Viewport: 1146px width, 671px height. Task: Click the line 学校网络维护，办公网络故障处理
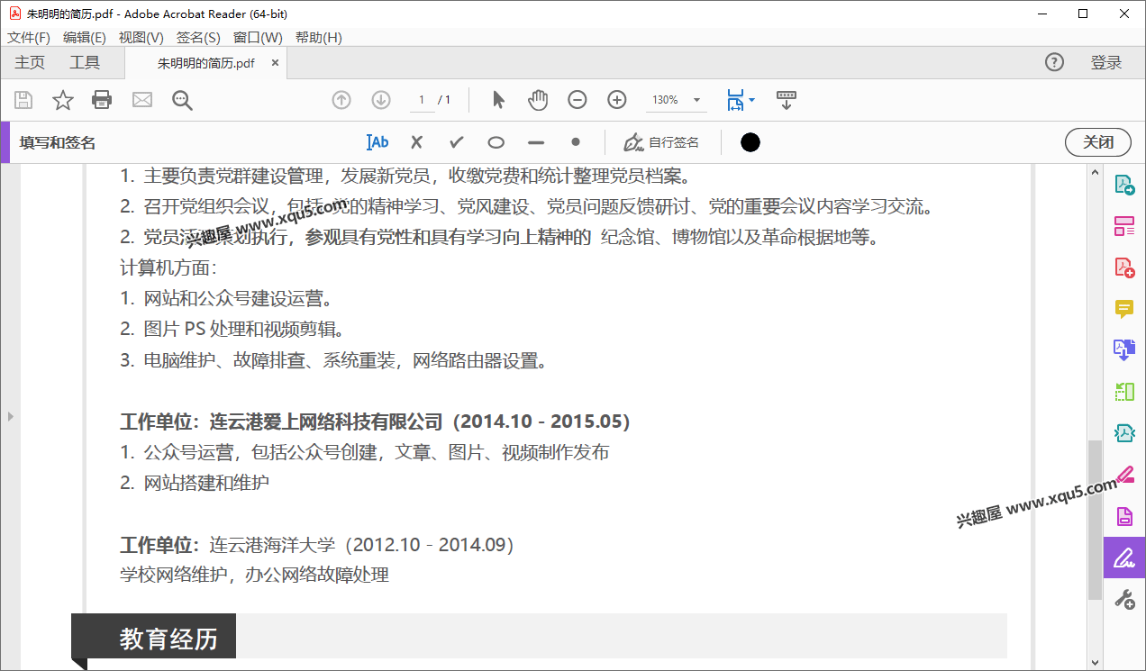(254, 575)
